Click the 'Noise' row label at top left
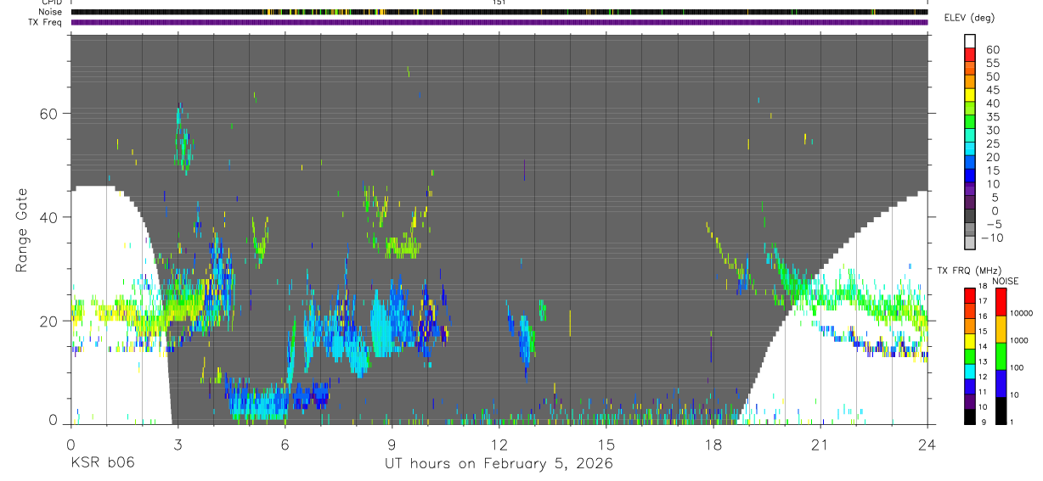Screen dimensions: 1043x481 click(50, 12)
